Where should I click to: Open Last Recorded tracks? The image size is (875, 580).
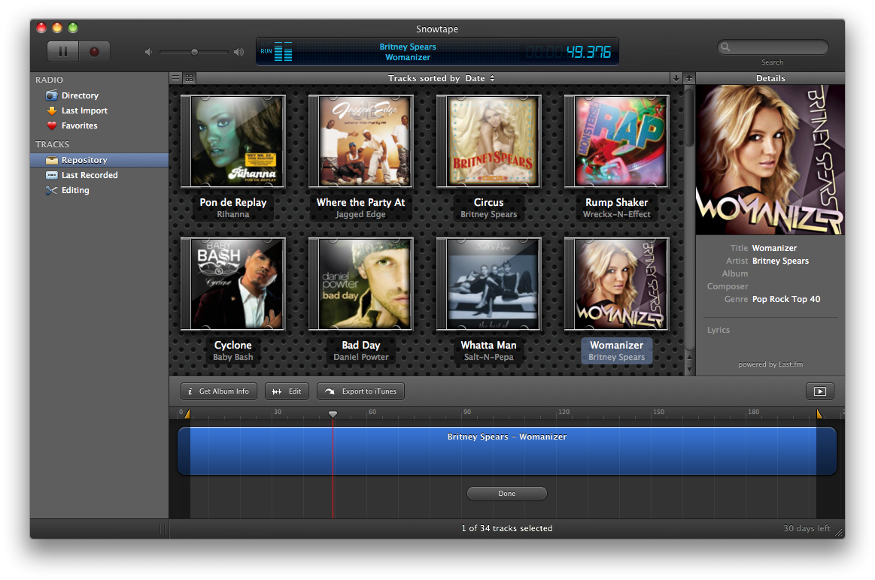tap(90, 175)
